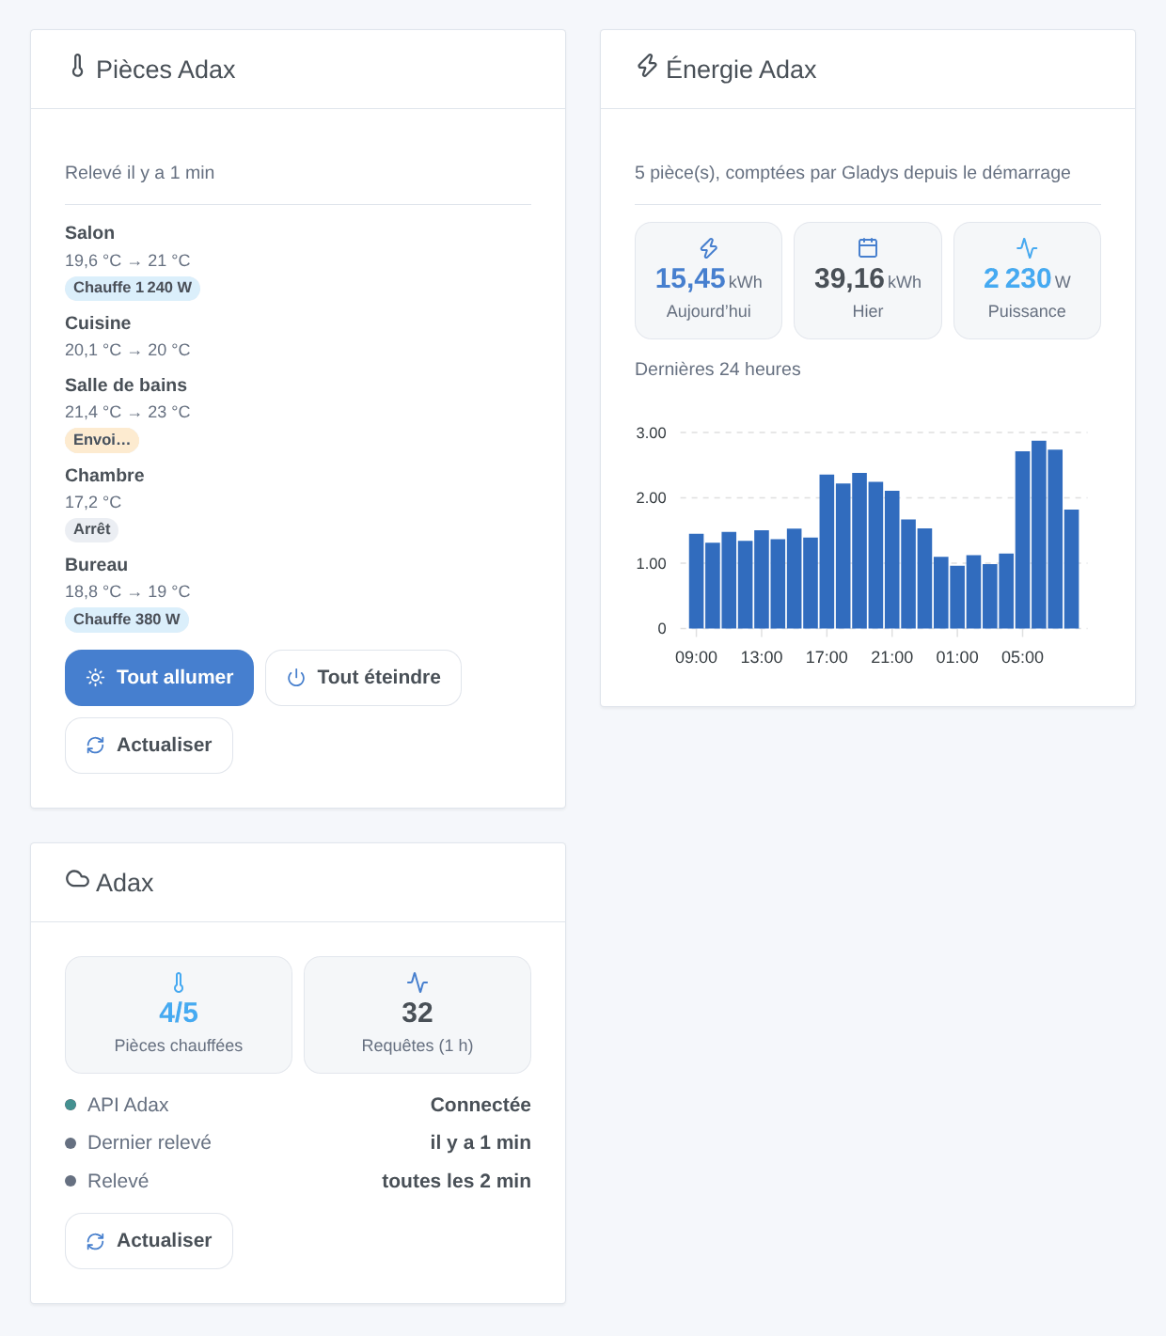
Task: Click the pulse icon above 32 requêtes
Action: [418, 982]
